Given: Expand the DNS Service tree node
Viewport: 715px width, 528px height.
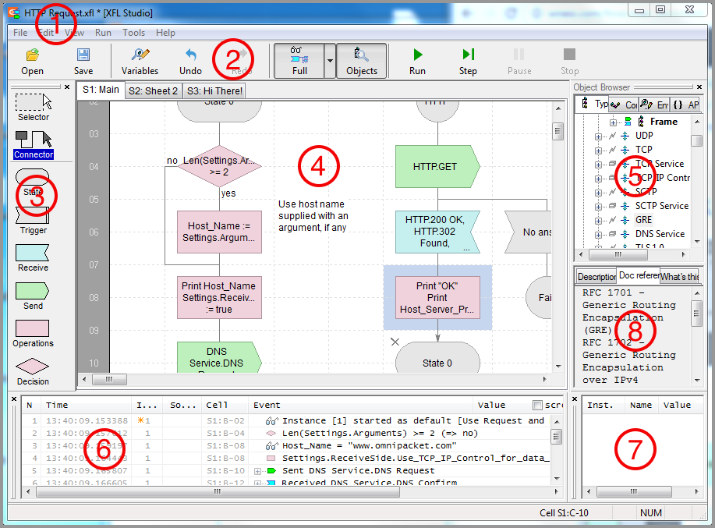Looking at the screenshot, I should pos(599,234).
